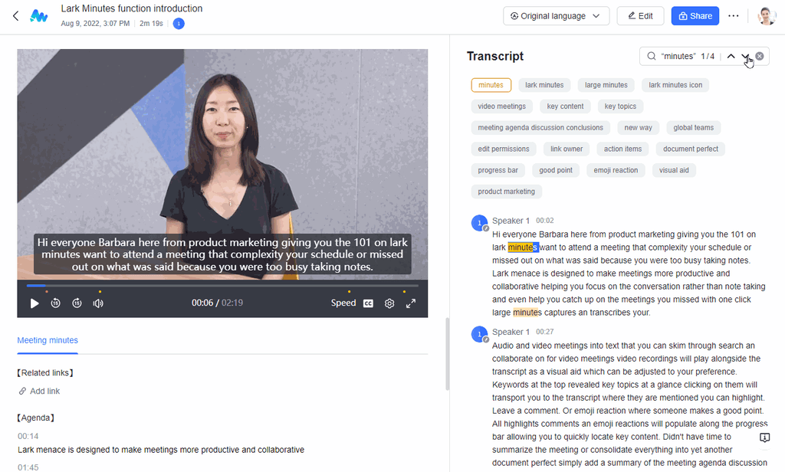Image resolution: width=785 pixels, height=472 pixels.
Task: Jump to next search match with down chevron
Action: pos(744,56)
